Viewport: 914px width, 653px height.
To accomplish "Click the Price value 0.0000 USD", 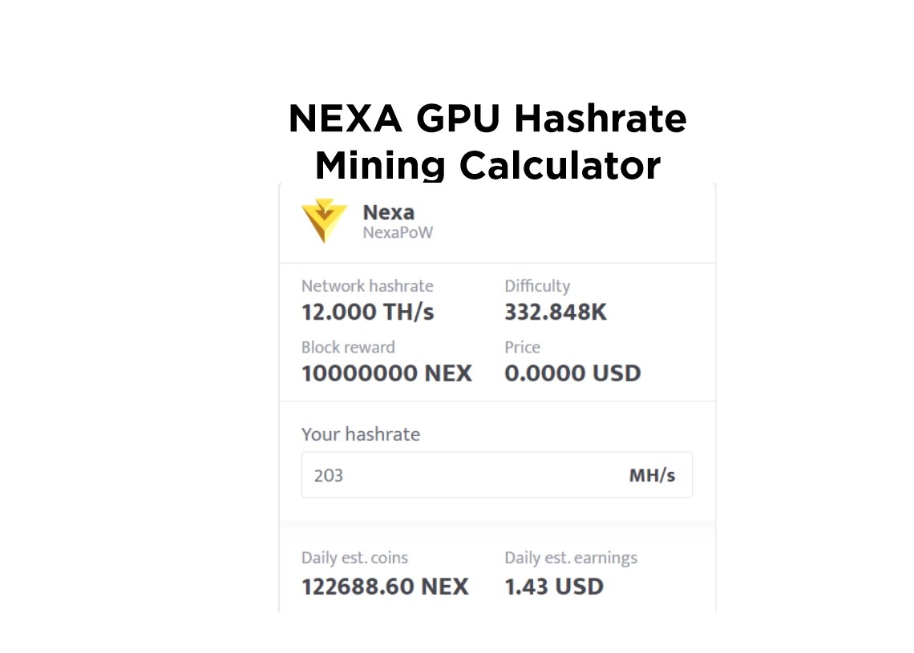I will coord(572,373).
